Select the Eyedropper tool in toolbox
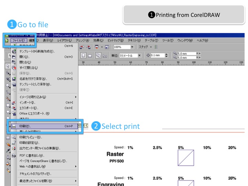This screenshot has width=248, height=186. coord(8,151)
